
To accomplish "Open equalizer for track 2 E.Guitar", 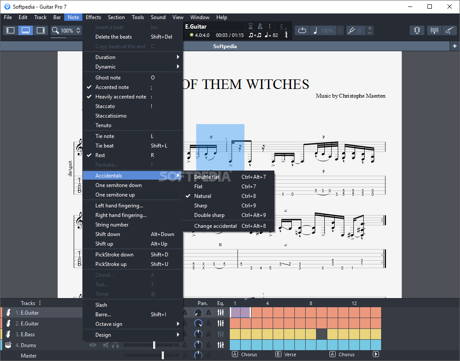I will pyautogui.click(x=221, y=323).
